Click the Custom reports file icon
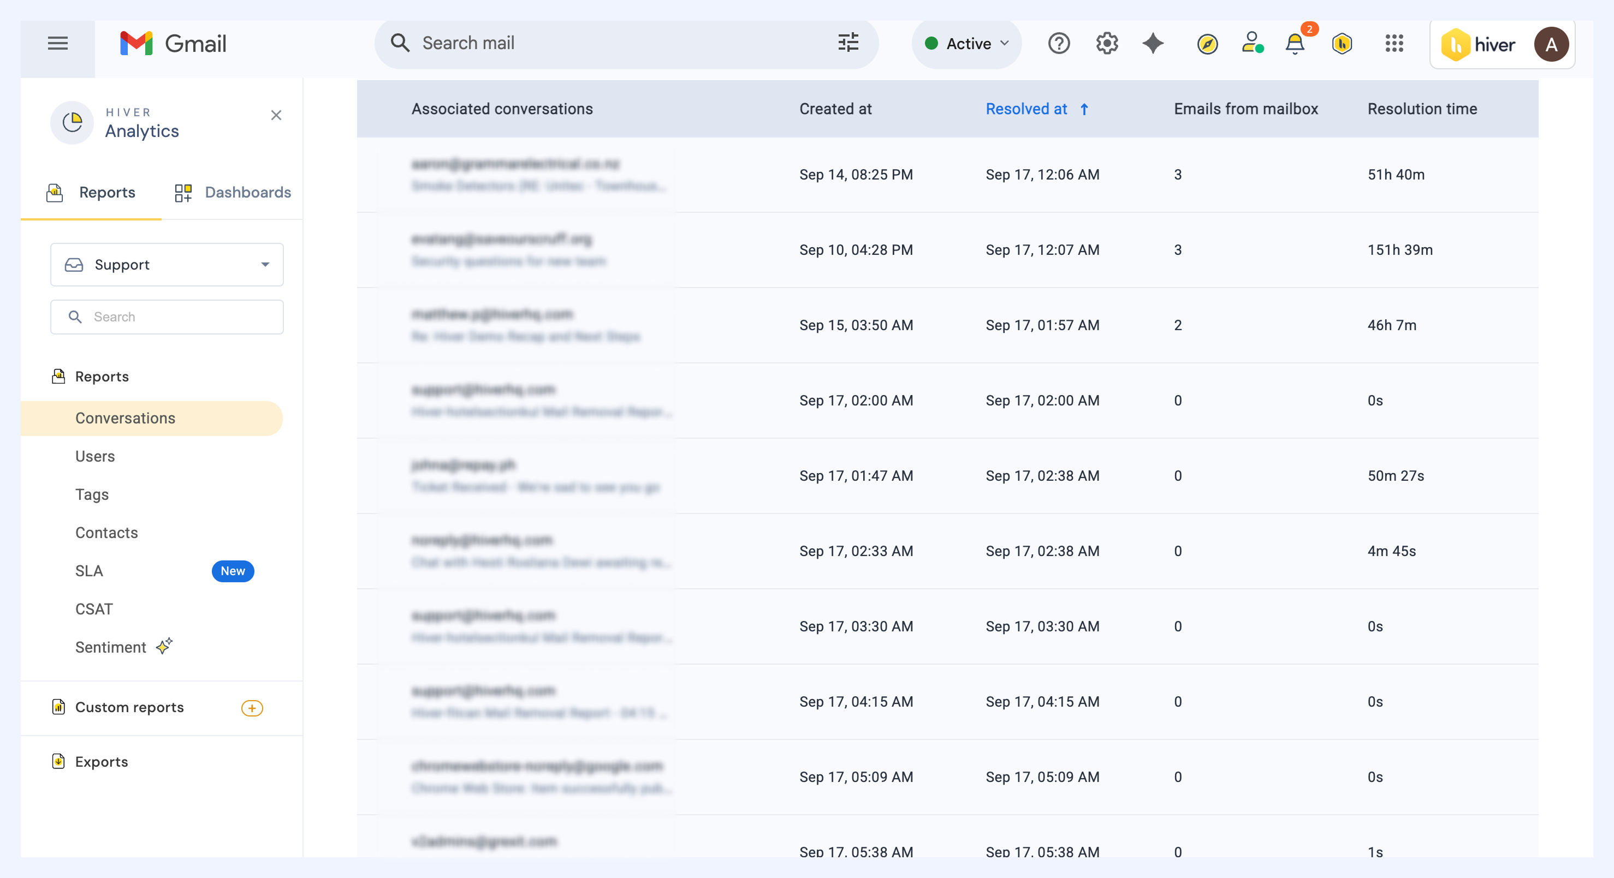 tap(58, 707)
